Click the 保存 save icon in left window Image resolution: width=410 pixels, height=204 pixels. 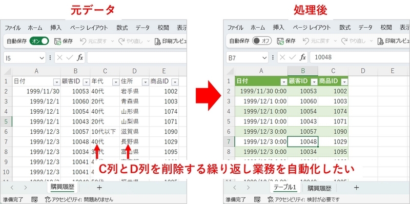coord(57,42)
